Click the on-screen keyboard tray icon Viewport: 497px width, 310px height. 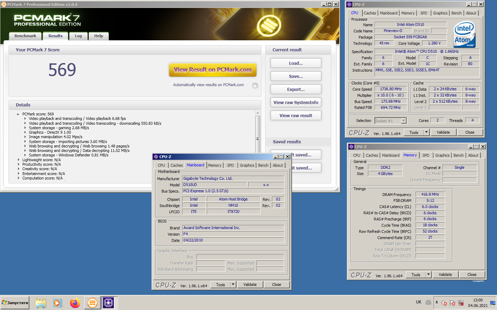428,302
